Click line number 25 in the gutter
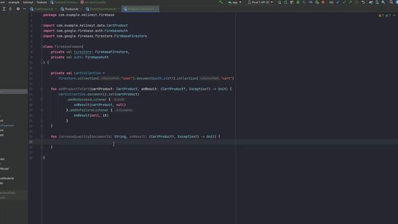 coord(30,142)
